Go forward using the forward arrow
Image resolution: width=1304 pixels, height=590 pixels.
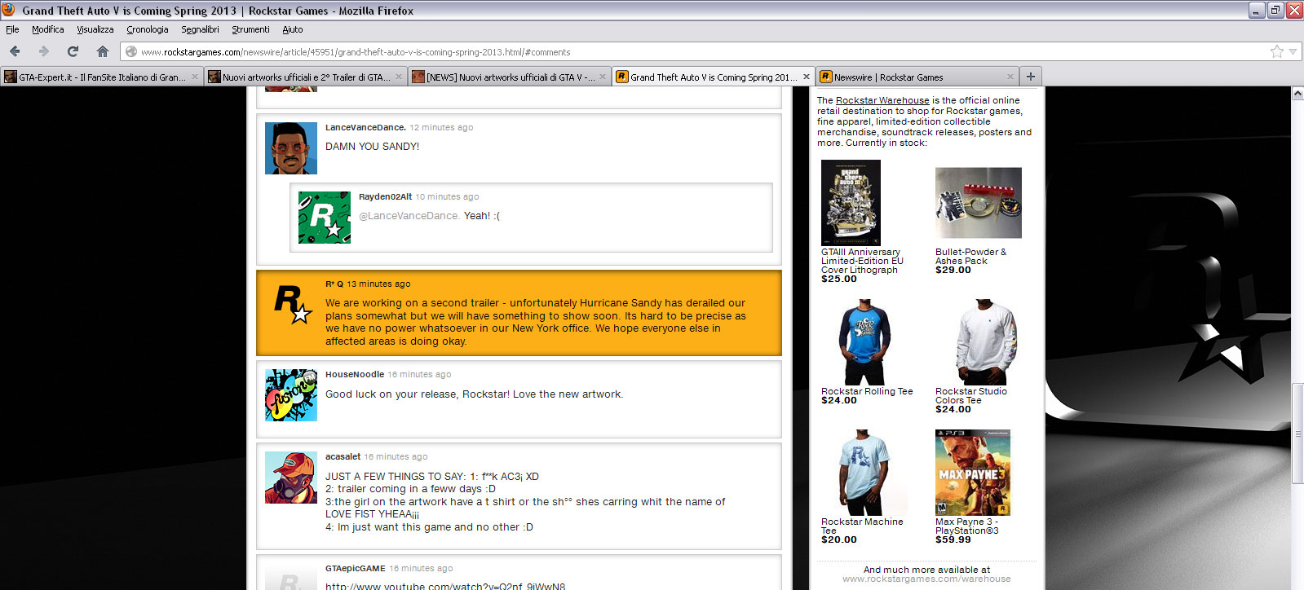point(44,51)
